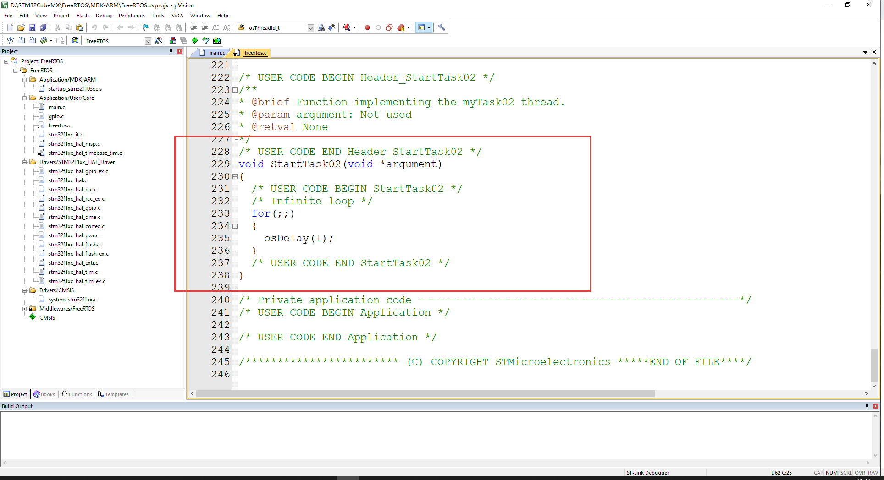Screen dimensions: 884x480
Task: Start debug session with the magnifier d icon
Action: [347, 27]
